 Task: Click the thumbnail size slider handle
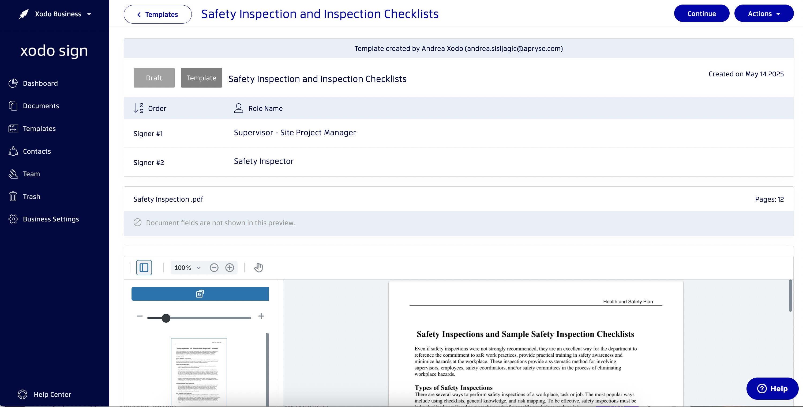pyautogui.click(x=166, y=318)
